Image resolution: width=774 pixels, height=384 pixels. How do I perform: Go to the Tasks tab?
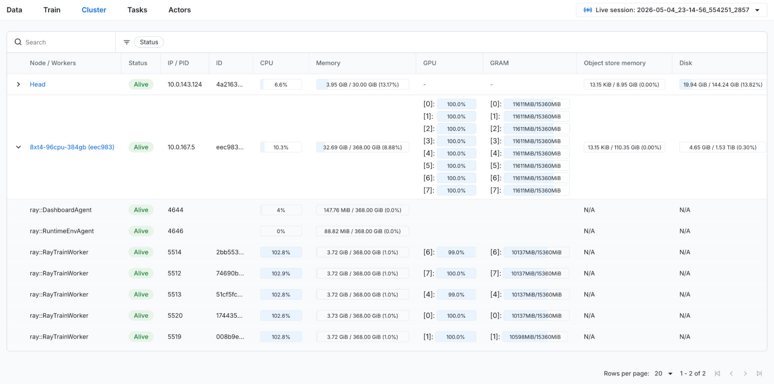(137, 10)
